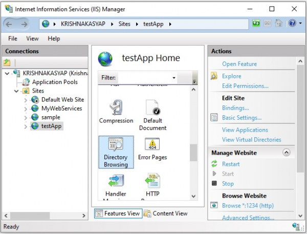The image size is (307, 234).
Task: Click the Connections create connection icon
Action: click(x=7, y=62)
